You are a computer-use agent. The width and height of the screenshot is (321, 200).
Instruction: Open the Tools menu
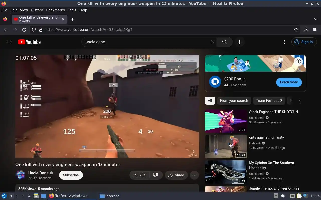(x=72, y=10)
